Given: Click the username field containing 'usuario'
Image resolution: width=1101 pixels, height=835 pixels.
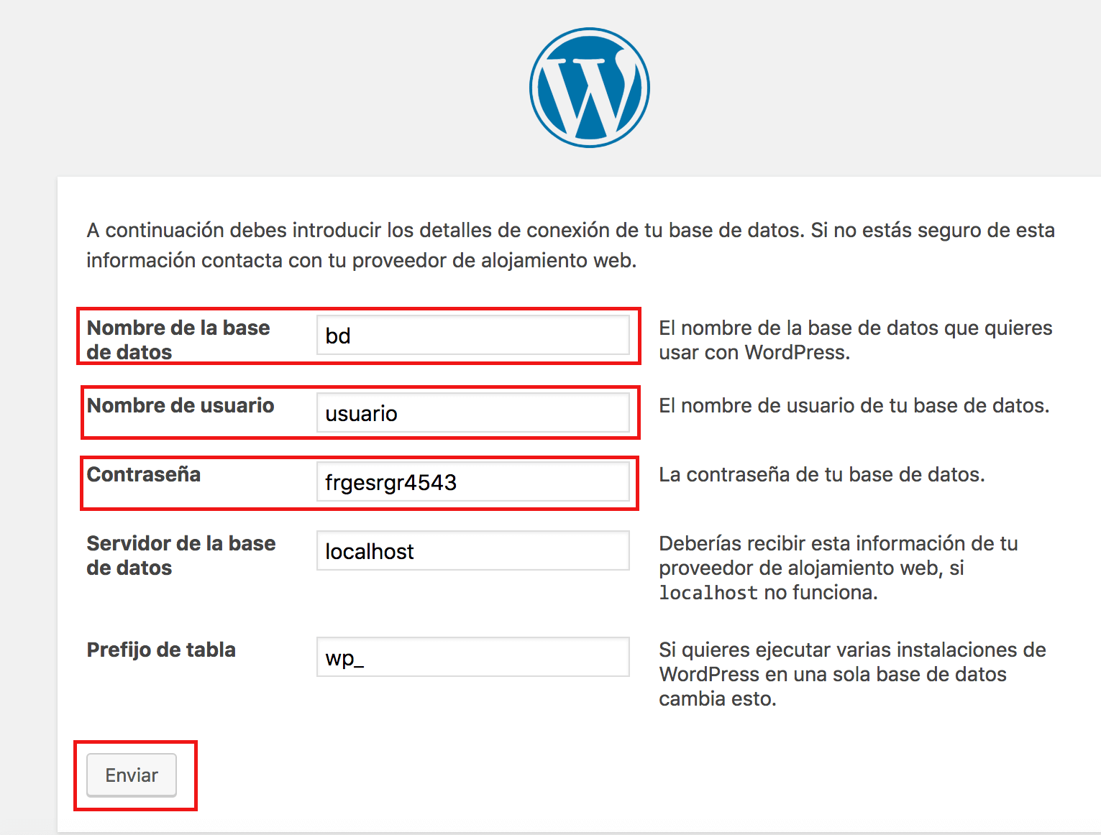Looking at the screenshot, I should pos(472,413).
